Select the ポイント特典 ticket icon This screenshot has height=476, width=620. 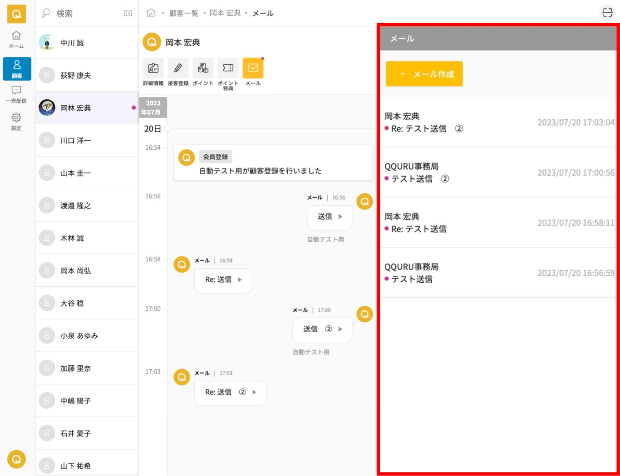[x=228, y=69]
